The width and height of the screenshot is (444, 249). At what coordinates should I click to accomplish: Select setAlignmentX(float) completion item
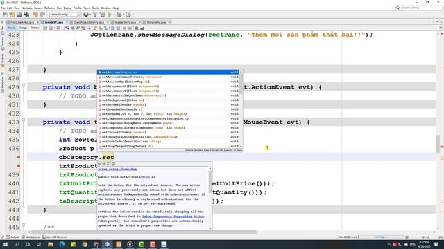click(169, 86)
